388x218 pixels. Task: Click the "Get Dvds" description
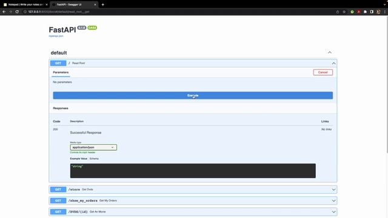pos(87,190)
